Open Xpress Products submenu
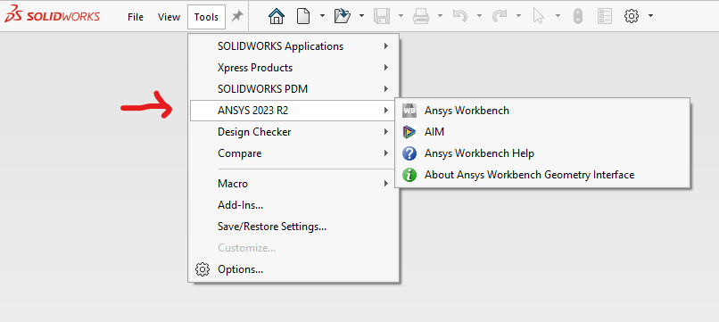 (x=293, y=68)
